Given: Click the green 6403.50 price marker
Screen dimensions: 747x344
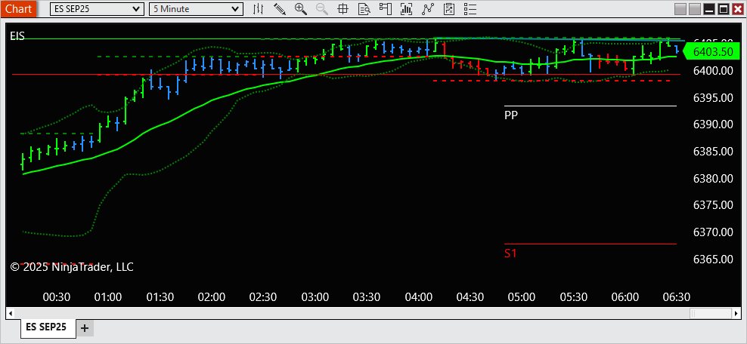Looking at the screenshot, I should tap(713, 51).
